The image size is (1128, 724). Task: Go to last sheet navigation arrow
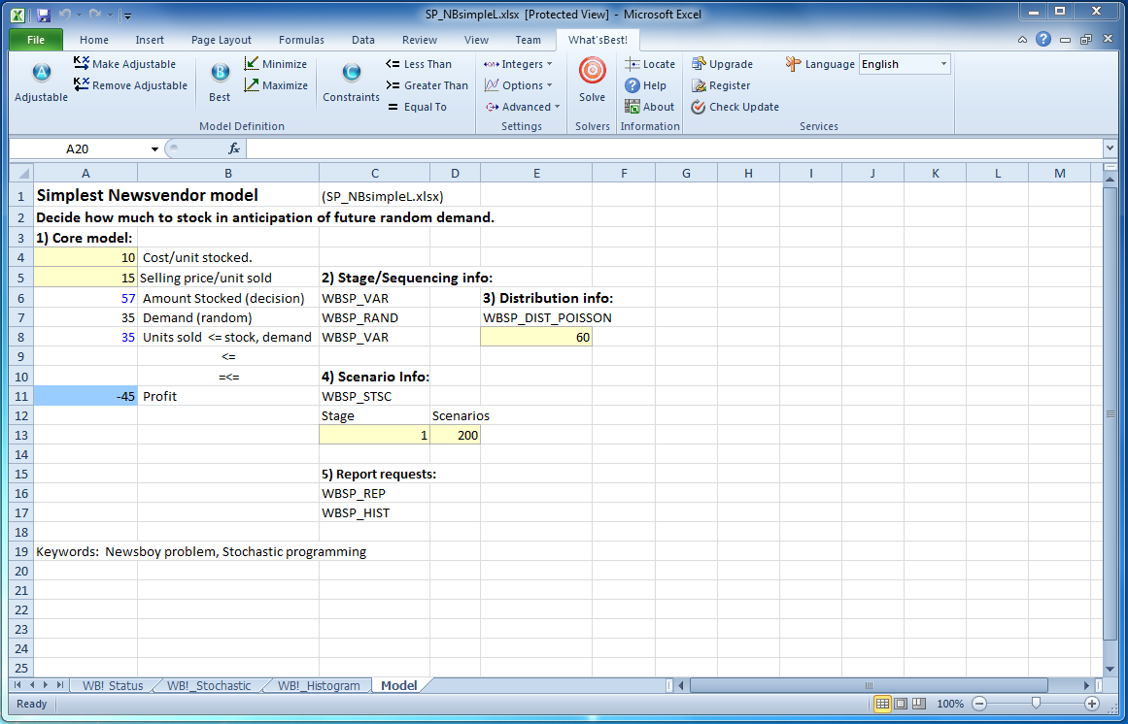click(59, 685)
